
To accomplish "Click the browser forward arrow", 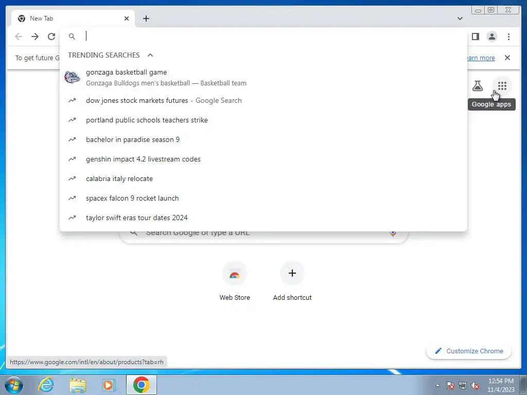I will coord(35,37).
